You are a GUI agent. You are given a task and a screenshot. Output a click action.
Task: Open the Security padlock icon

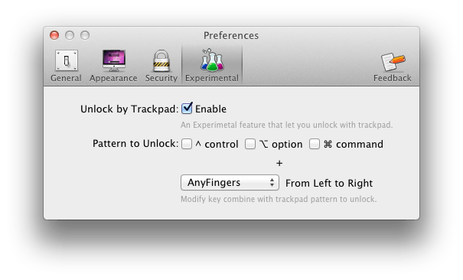(x=161, y=60)
